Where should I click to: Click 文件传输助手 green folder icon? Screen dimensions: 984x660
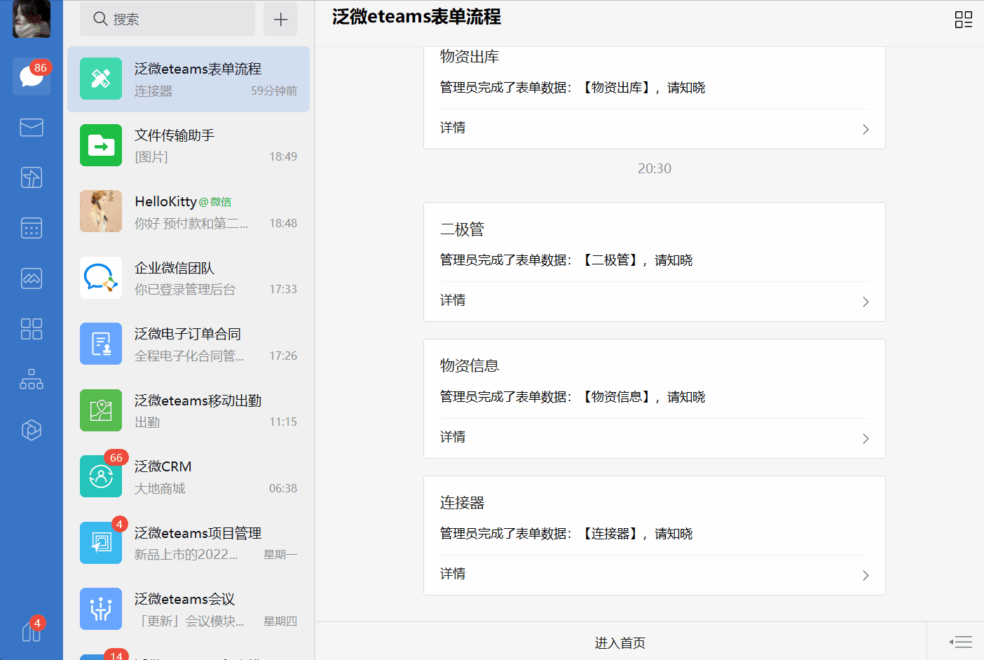(x=101, y=145)
